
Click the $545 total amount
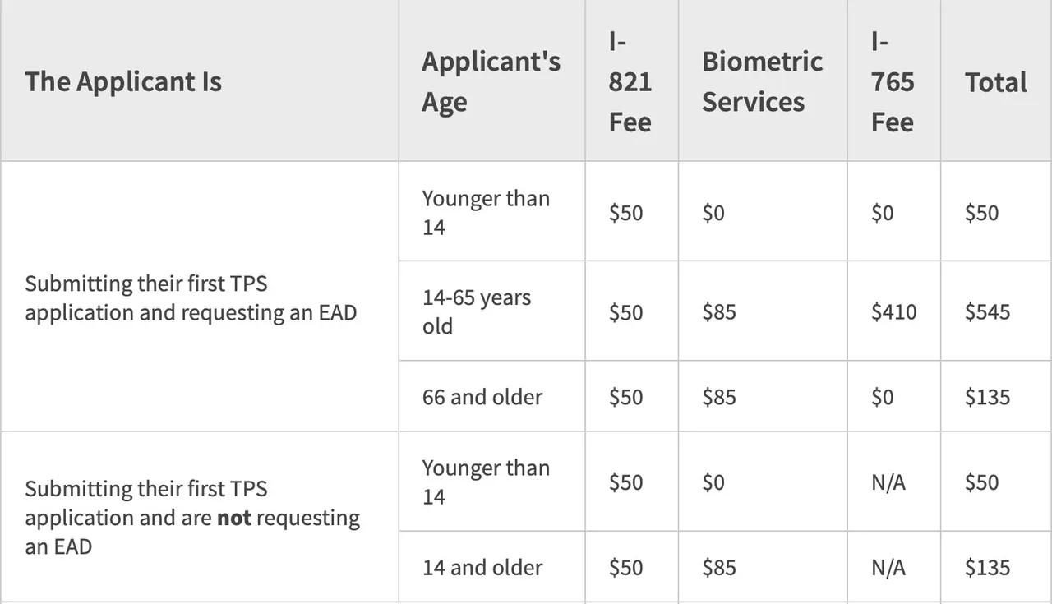pos(987,311)
